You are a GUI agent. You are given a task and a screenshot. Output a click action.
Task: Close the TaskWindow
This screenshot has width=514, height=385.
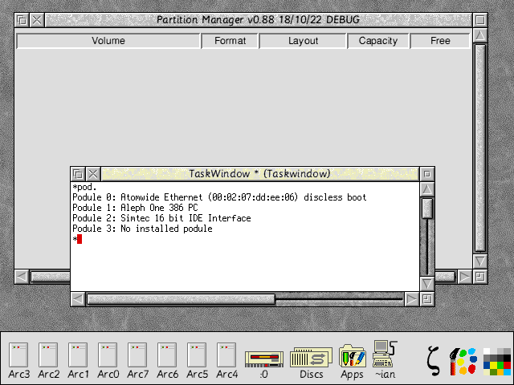(93, 174)
